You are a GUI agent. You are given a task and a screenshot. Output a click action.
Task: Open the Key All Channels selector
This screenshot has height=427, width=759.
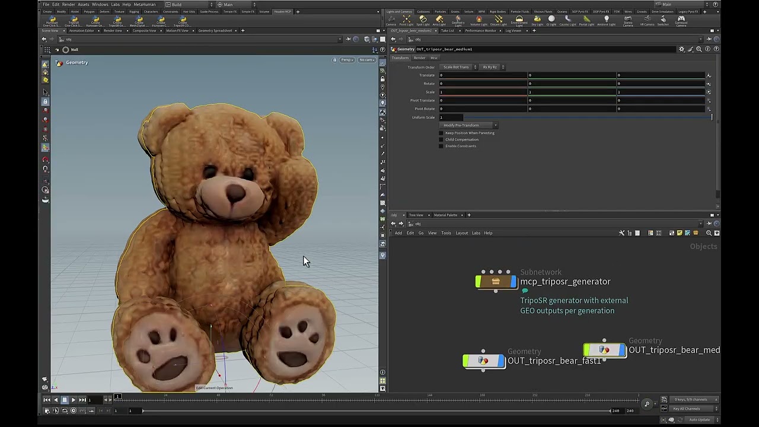[688, 409]
